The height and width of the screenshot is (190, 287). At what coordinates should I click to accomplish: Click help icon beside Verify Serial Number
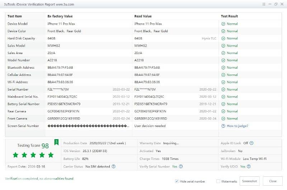[x=181, y=166]
